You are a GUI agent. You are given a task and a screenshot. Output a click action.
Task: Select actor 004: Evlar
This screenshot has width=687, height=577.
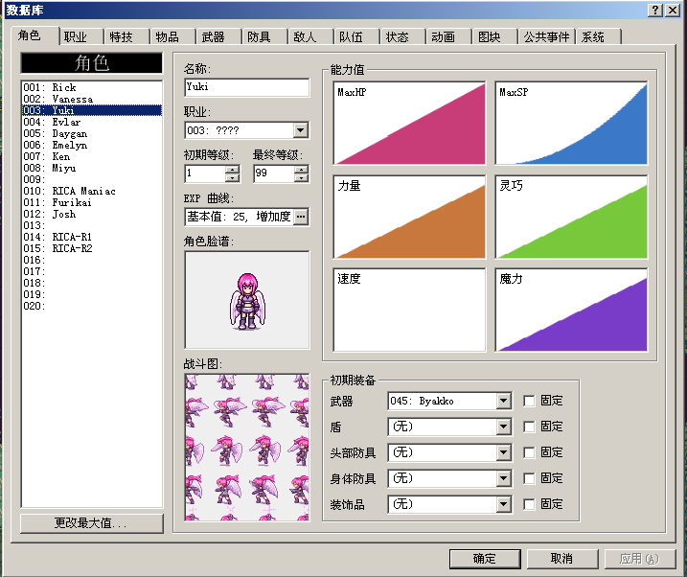coord(92,122)
